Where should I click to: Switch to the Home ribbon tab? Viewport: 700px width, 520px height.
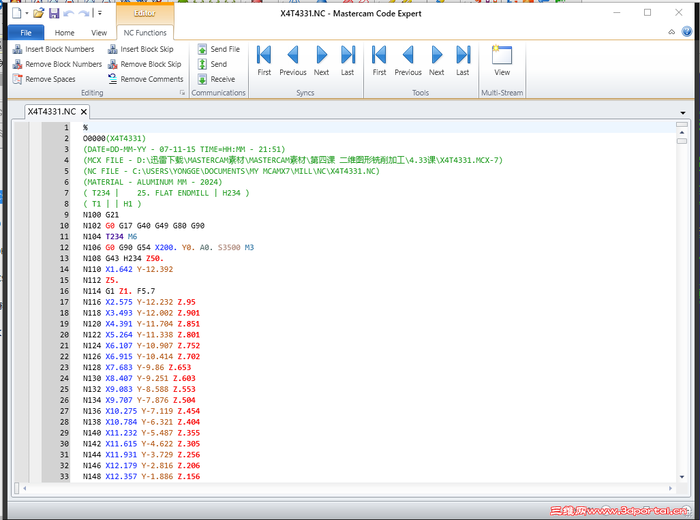pyautogui.click(x=64, y=33)
